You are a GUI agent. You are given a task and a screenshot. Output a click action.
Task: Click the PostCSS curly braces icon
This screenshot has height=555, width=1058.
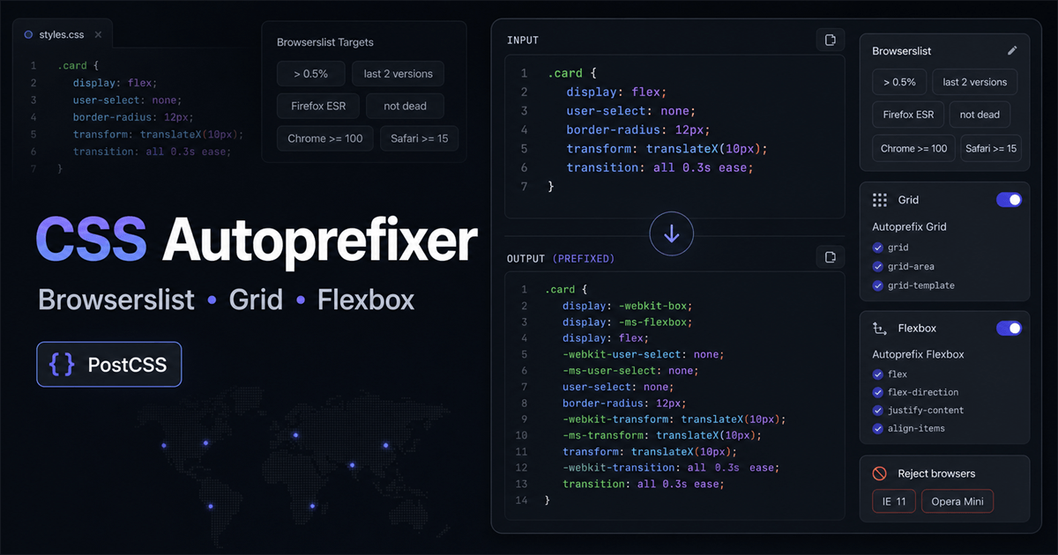62,365
